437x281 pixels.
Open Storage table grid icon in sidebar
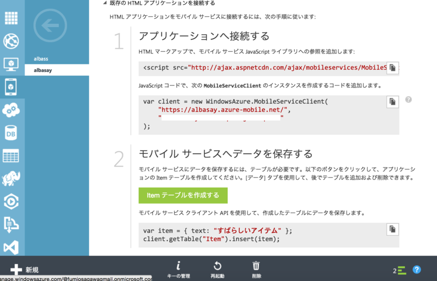click(11, 156)
